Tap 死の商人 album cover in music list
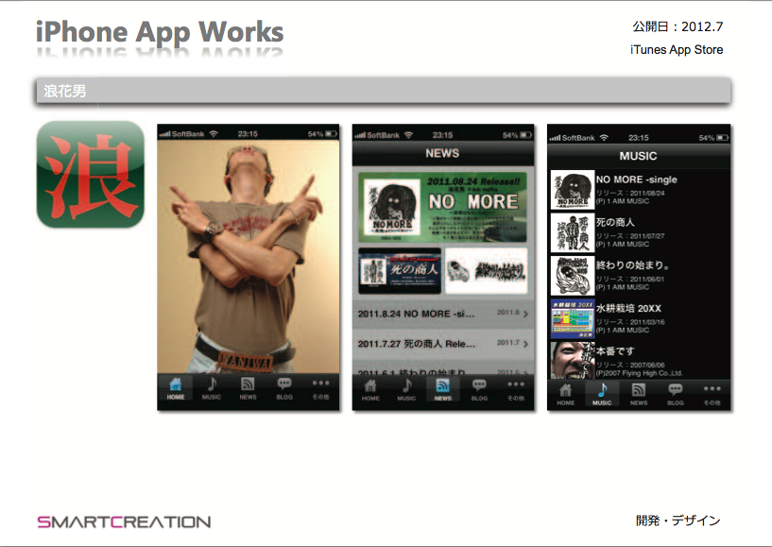The width and height of the screenshot is (772, 547). [573, 233]
